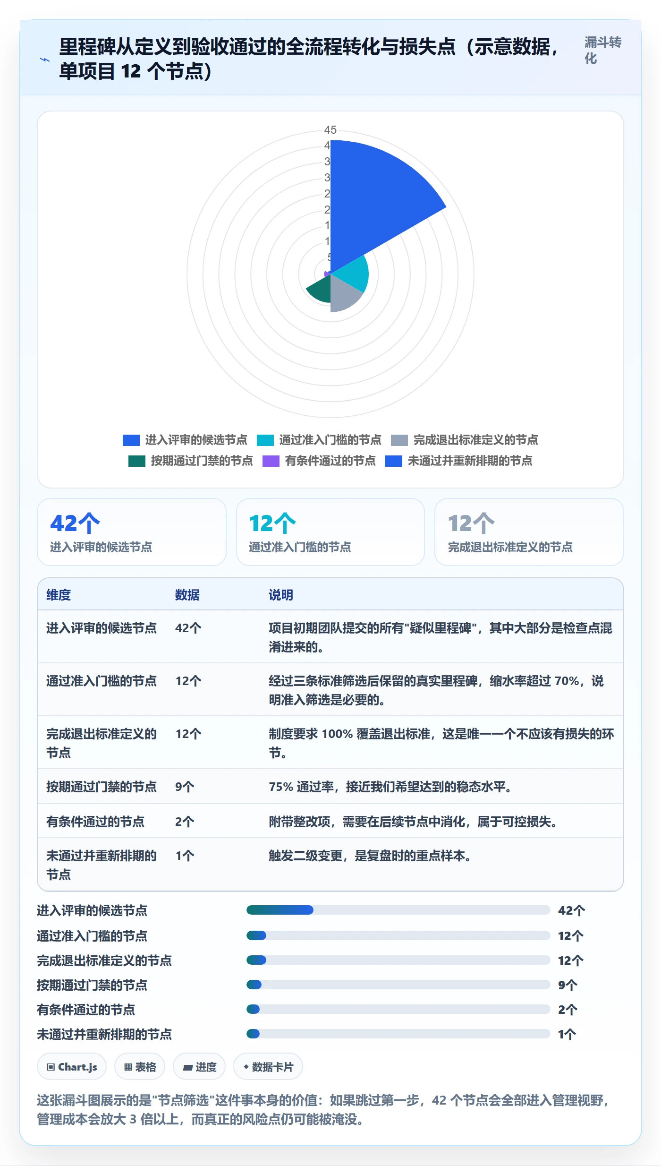
Task: Click the 说明 column header
Action: click(281, 595)
